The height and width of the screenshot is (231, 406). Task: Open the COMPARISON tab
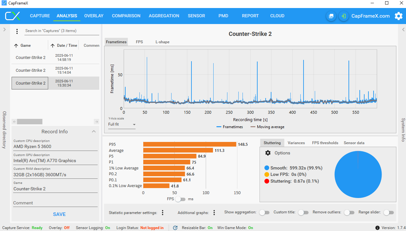[x=126, y=16]
